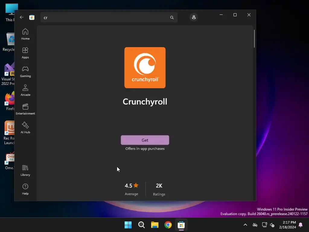Screen dimensions: 309x232
Task: Click the OneDrive cloud tray icon
Action: [255, 225]
